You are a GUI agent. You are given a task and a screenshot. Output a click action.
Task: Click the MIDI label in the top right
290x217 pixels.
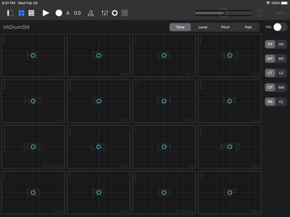point(280,13)
